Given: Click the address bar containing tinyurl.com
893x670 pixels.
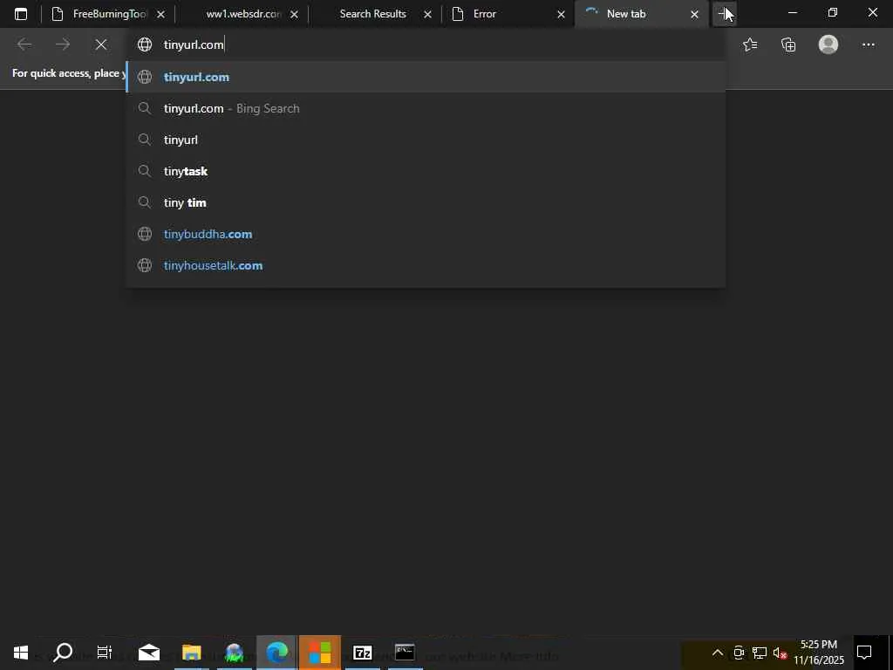Looking at the screenshot, I should click(x=426, y=44).
